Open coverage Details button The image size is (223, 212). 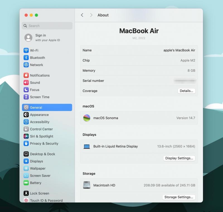pos(186,91)
